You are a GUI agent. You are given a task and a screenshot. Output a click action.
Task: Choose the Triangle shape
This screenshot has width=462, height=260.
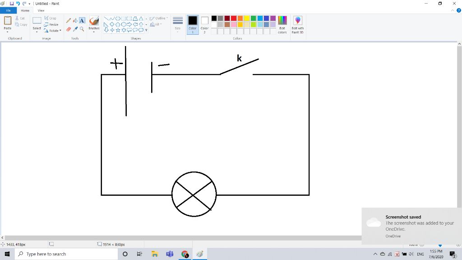coord(141,19)
